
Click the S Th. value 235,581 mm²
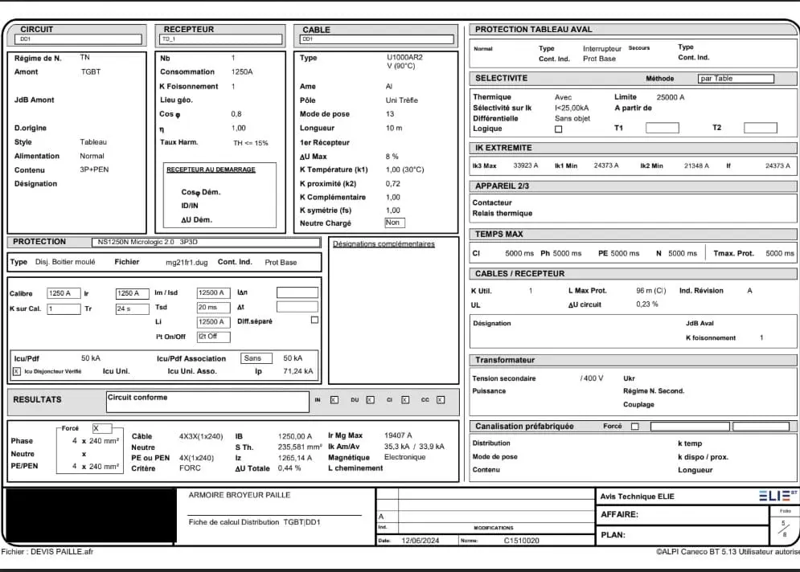(x=300, y=447)
